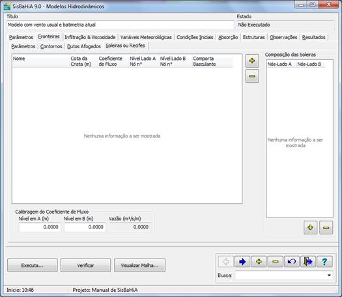342x297 pixels.
Task: Add a new soleira row with the plus icon
Action: (252, 61)
